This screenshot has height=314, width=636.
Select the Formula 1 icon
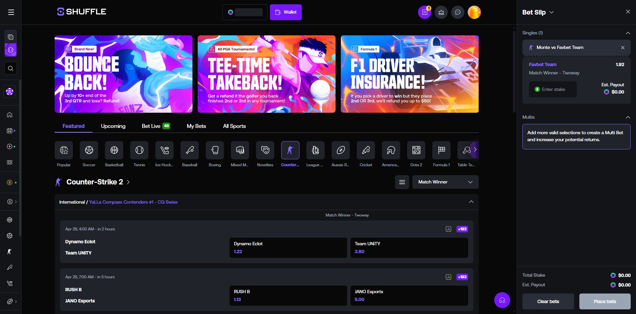[442, 150]
